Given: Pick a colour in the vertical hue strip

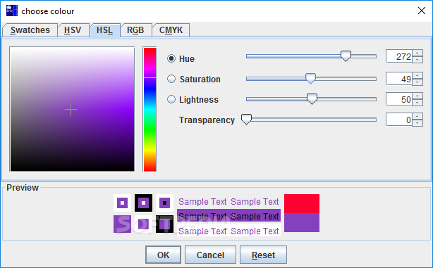Looking at the screenshot, I should (x=150, y=109).
